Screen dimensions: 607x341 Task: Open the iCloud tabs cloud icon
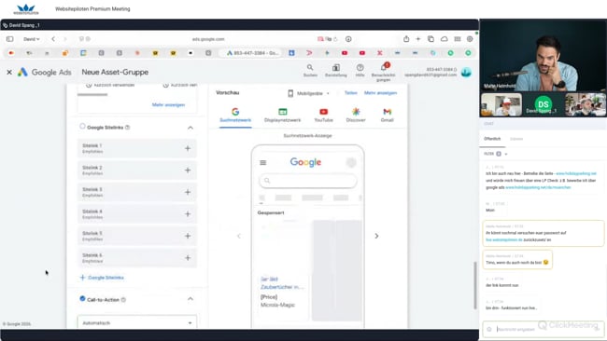444,39
